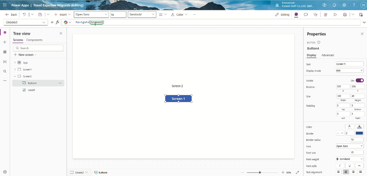The height and width of the screenshot is (176, 367).
Task: Open Settings gear in left sidebar
Action: pyautogui.click(x=5, y=172)
